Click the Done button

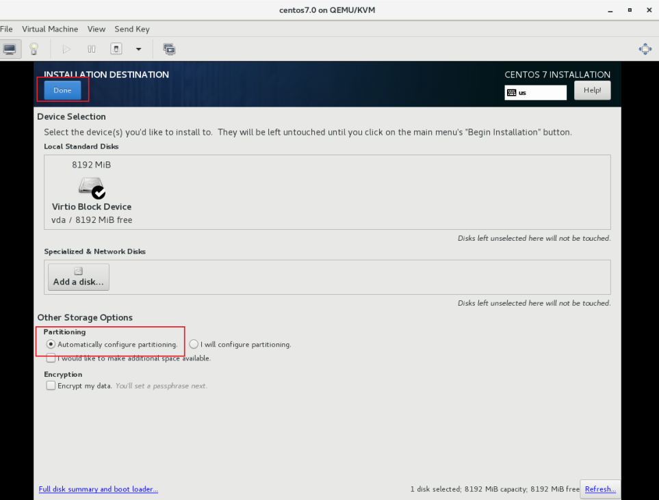coord(62,90)
